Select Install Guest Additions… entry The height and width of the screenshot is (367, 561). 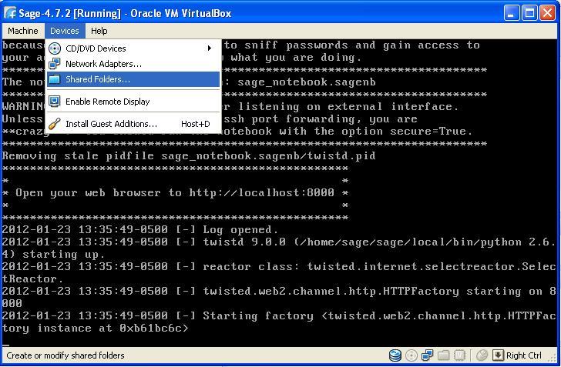[x=111, y=124]
